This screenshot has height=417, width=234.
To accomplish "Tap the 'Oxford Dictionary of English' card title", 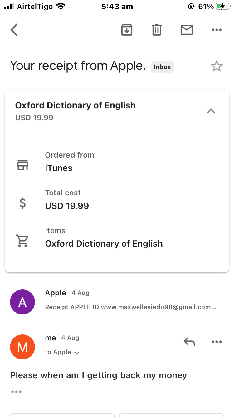I will pos(76,105).
